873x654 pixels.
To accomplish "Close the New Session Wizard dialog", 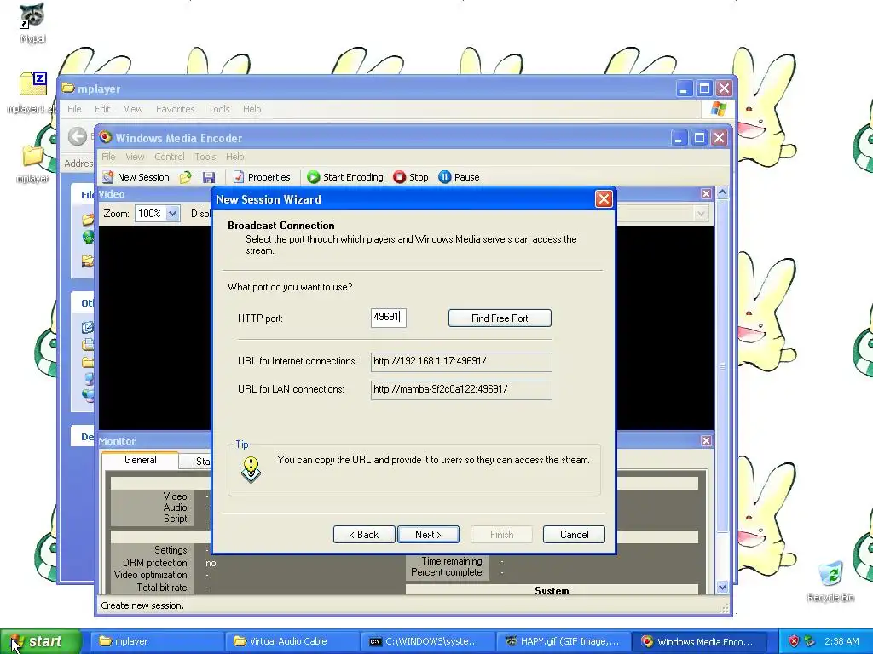I will [604, 199].
